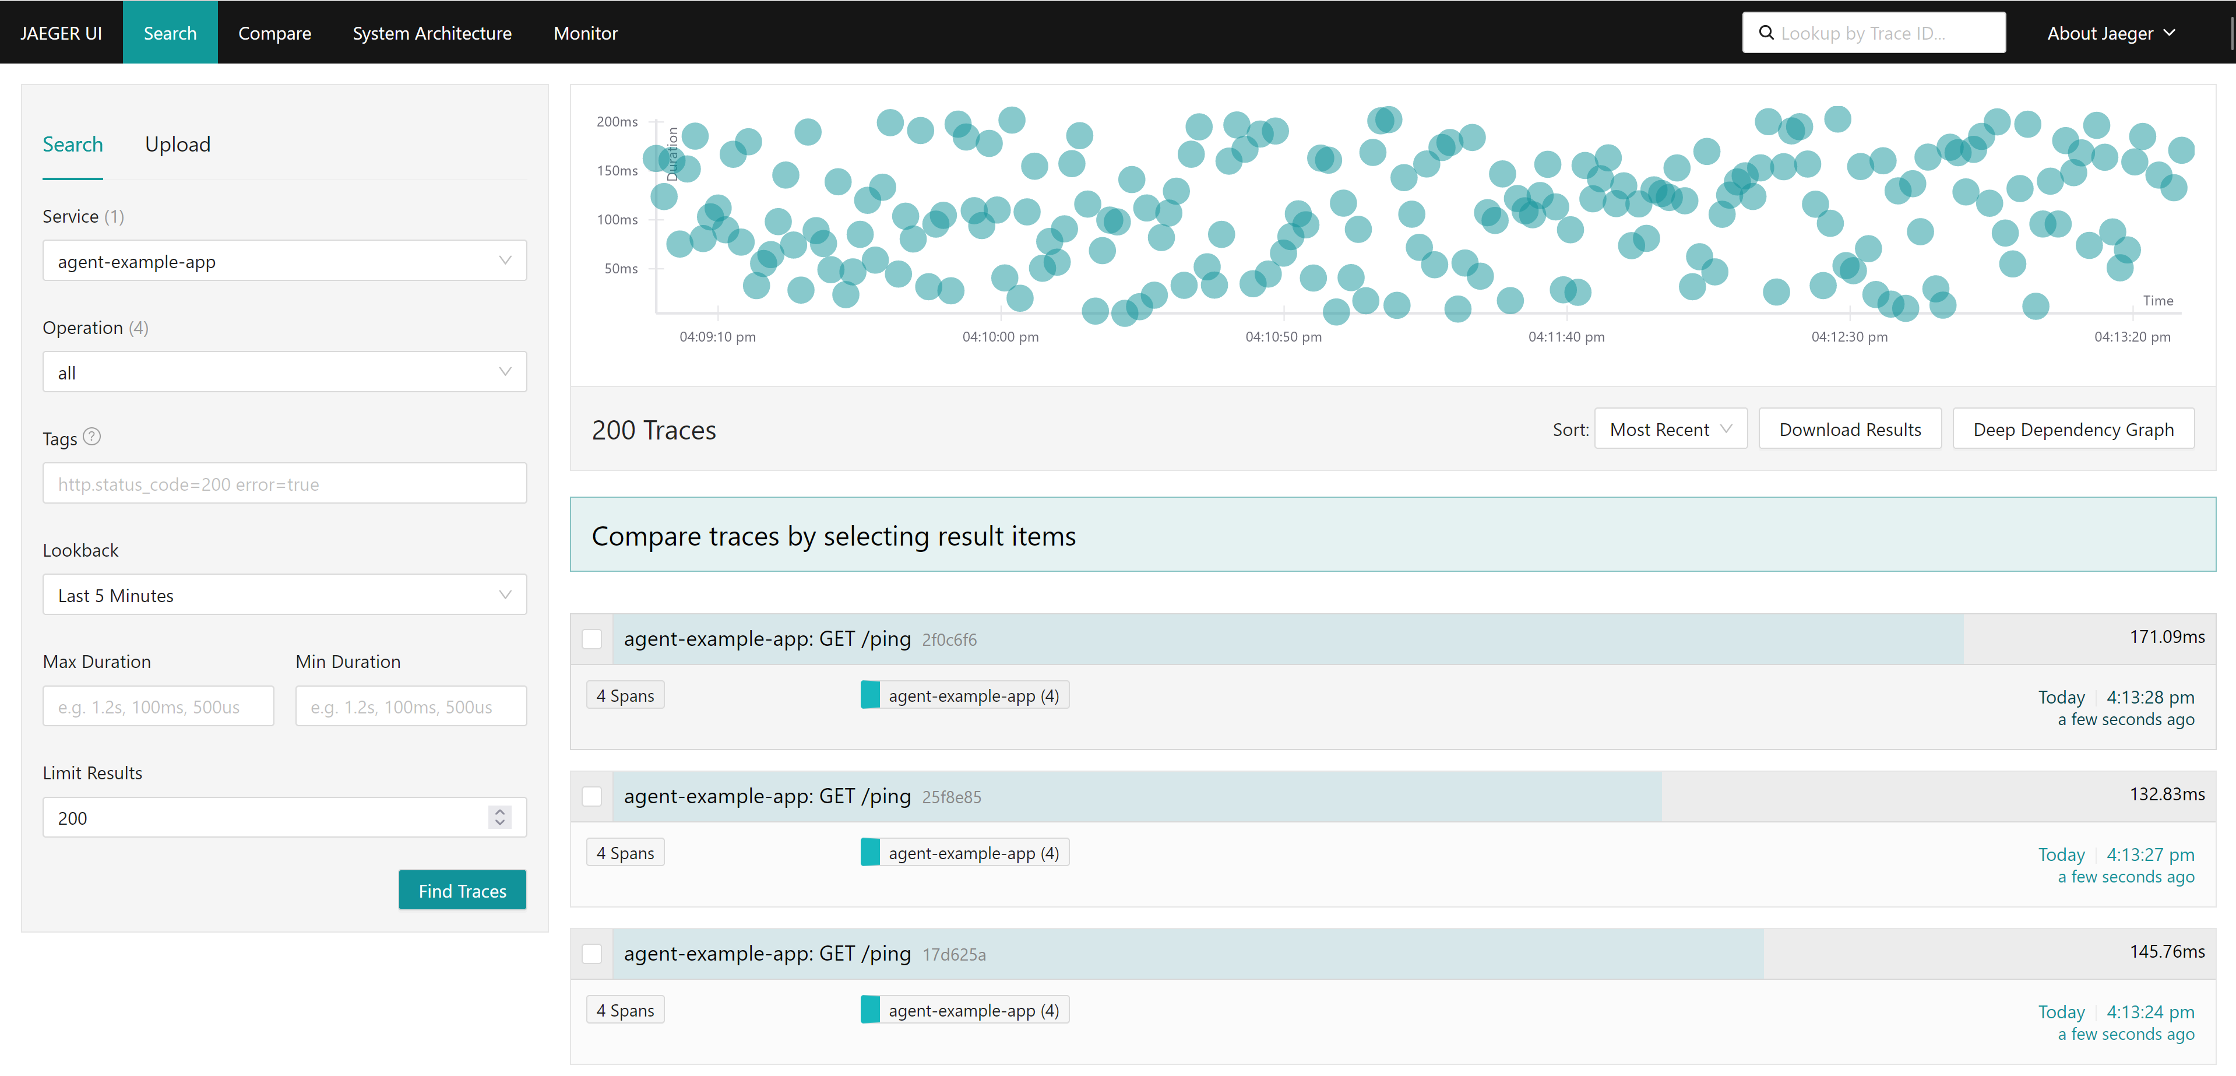
Task: Open the Sort Most Recent dropdown
Action: pyautogui.click(x=1669, y=429)
